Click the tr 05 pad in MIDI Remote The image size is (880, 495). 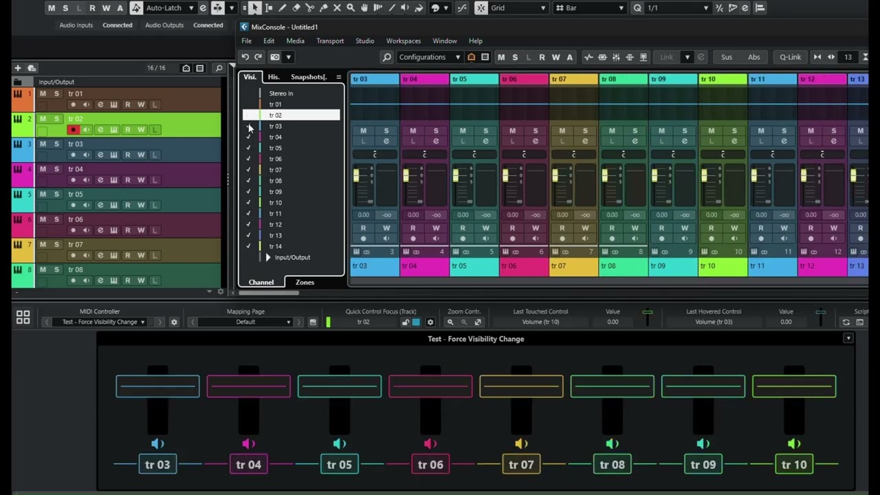click(340, 465)
